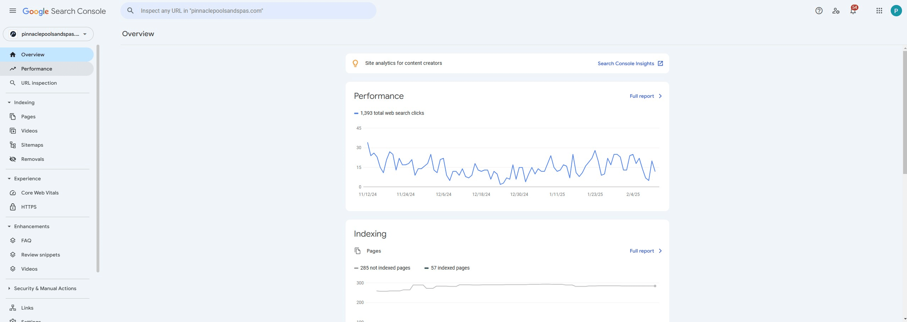Click the URL inspection search field
907x322 pixels.
pyautogui.click(x=248, y=11)
